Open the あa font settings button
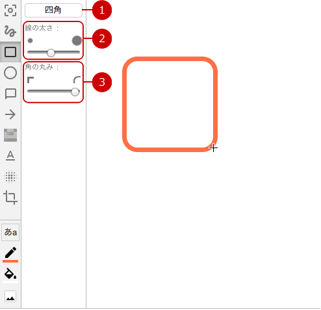Image resolution: width=321 pixels, height=310 pixels. coord(10,232)
